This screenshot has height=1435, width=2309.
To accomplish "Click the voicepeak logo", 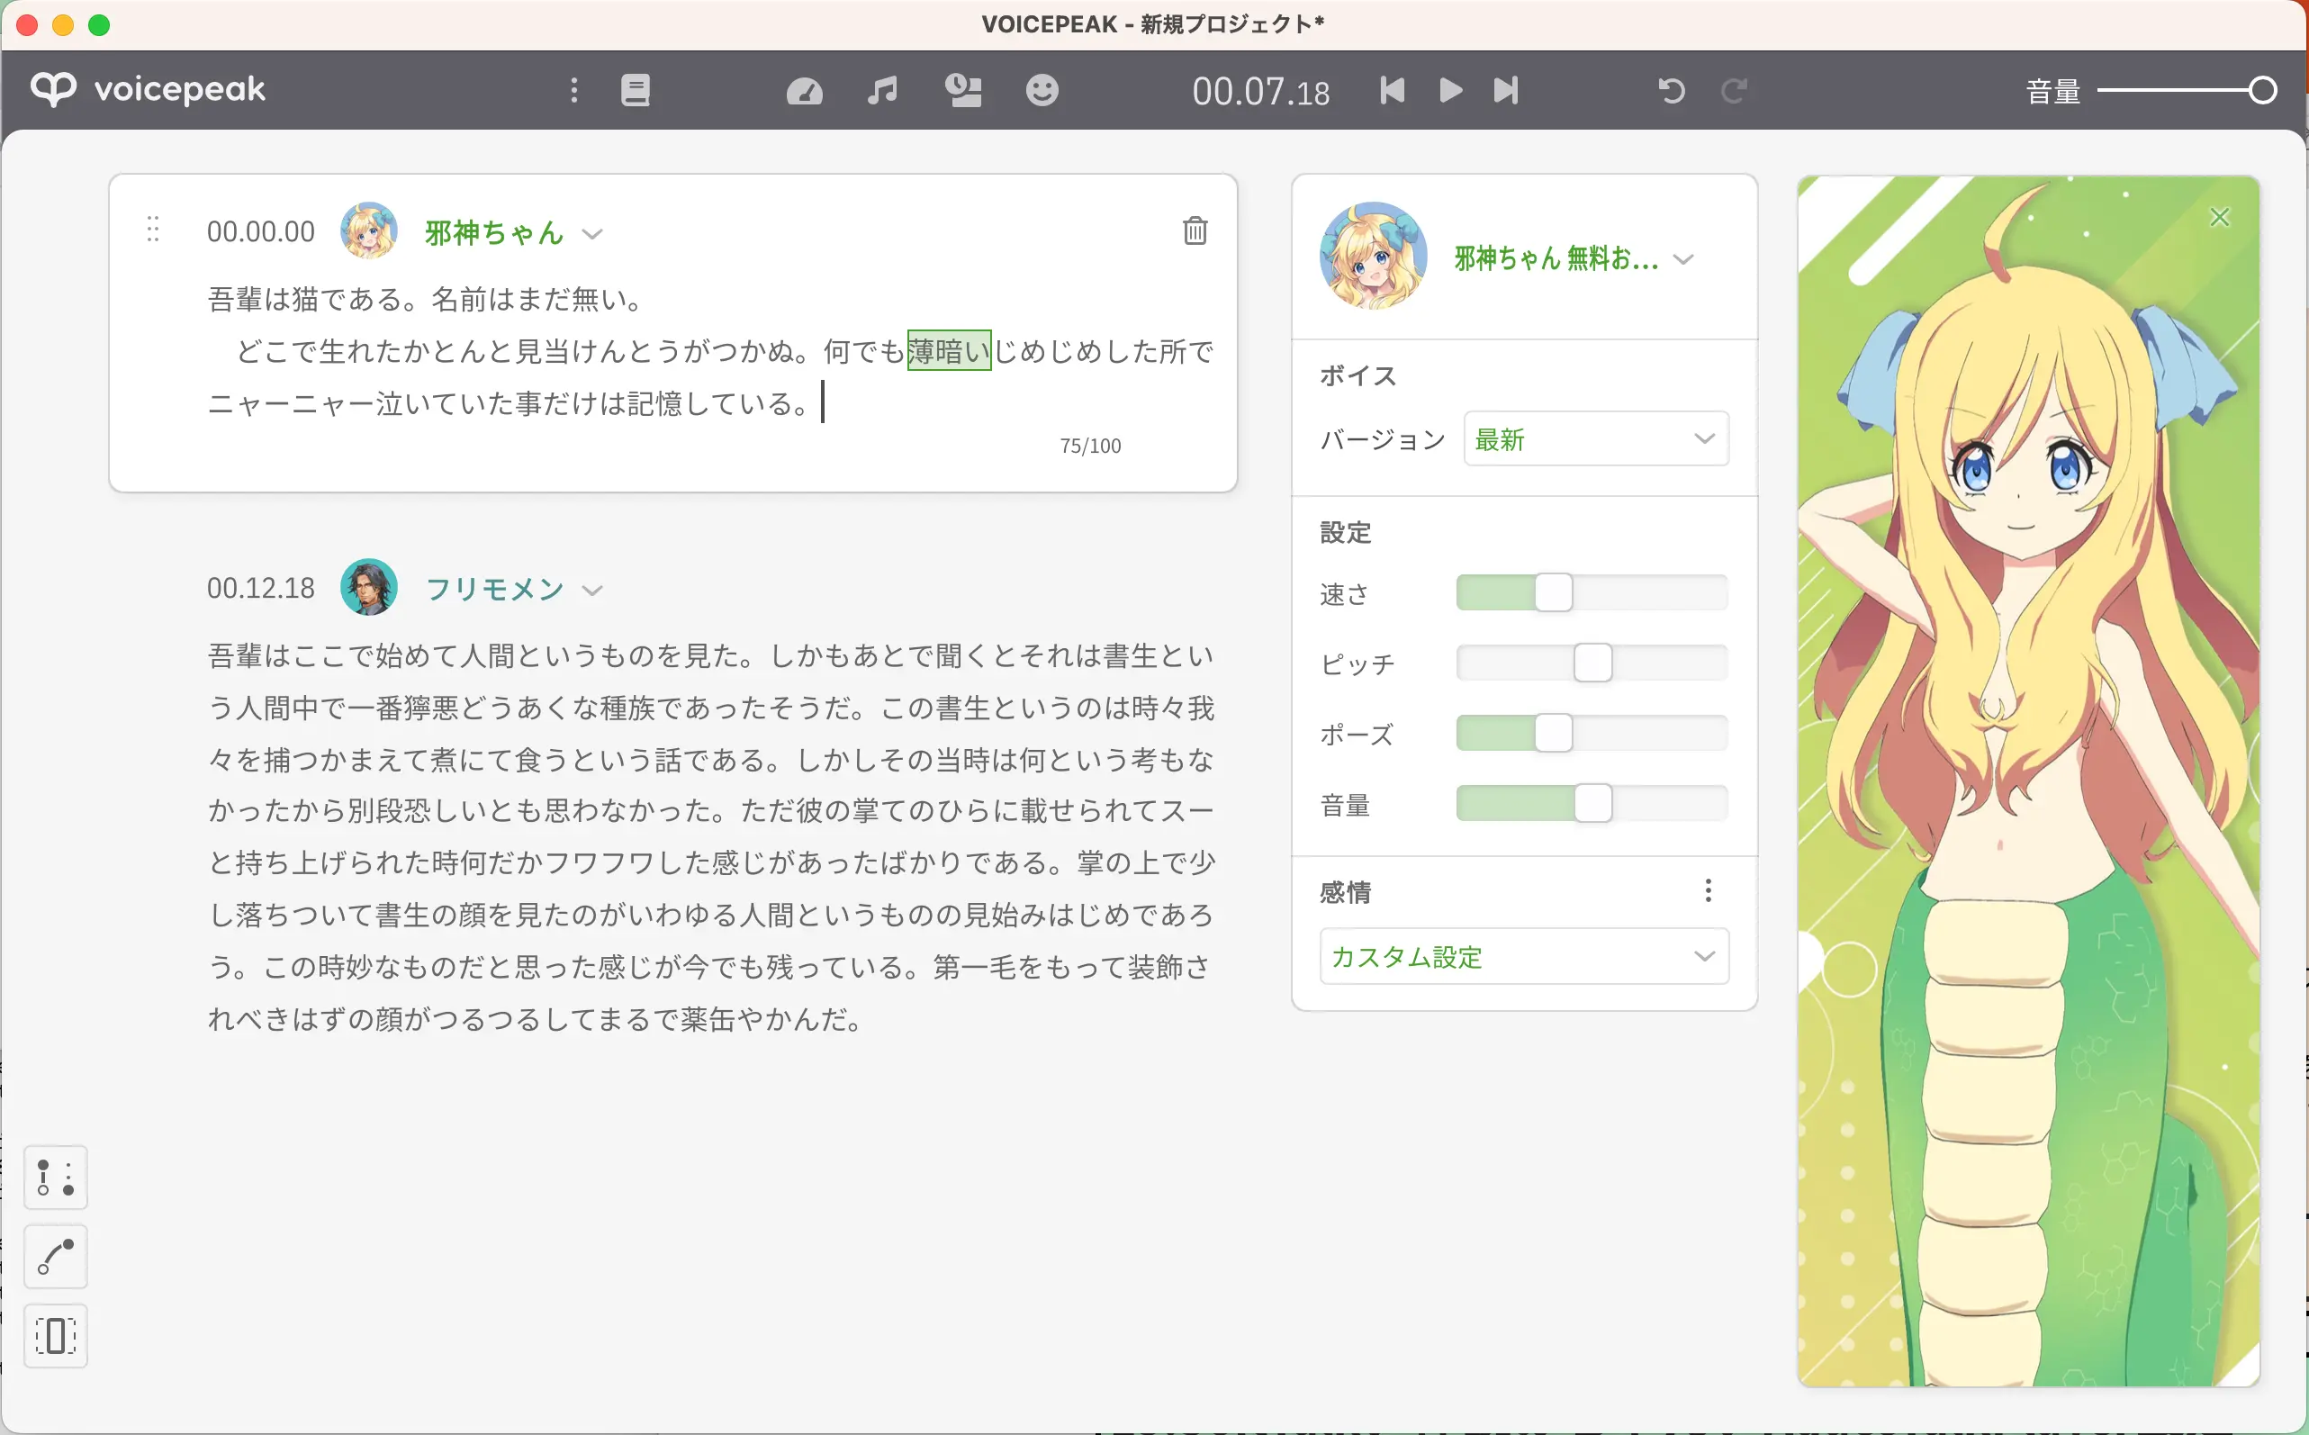I will point(148,89).
